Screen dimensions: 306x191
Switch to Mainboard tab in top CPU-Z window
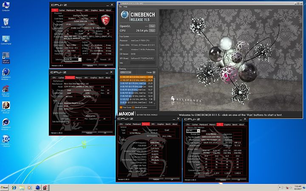click(x=71, y=10)
